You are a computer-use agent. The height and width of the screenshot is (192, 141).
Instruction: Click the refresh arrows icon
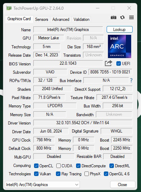point(122,17)
